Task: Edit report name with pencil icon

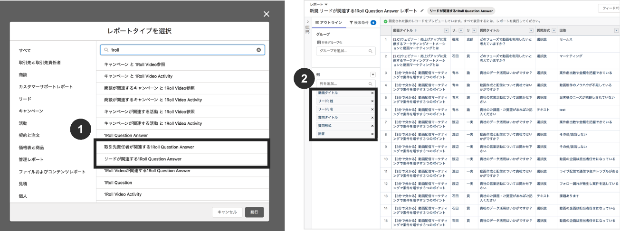Action: pyautogui.click(x=422, y=10)
